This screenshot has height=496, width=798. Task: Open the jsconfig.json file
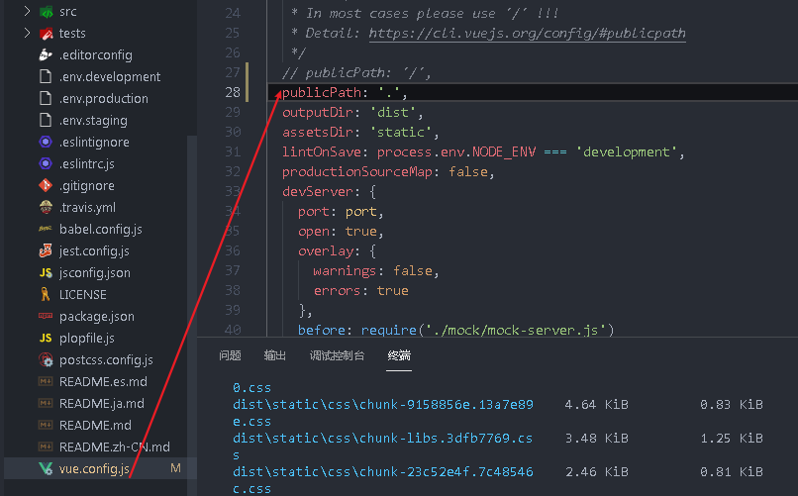coord(95,272)
